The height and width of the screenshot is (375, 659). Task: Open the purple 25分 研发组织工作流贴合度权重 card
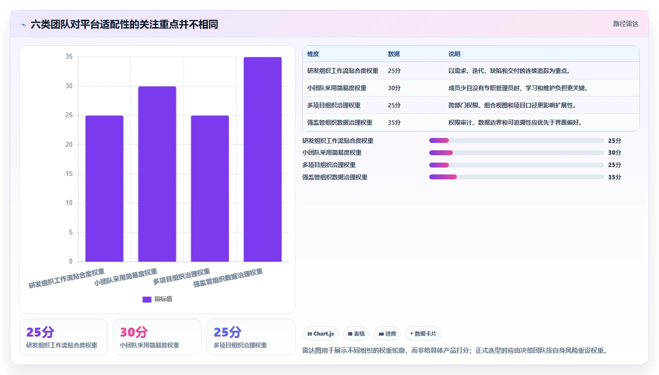point(64,337)
